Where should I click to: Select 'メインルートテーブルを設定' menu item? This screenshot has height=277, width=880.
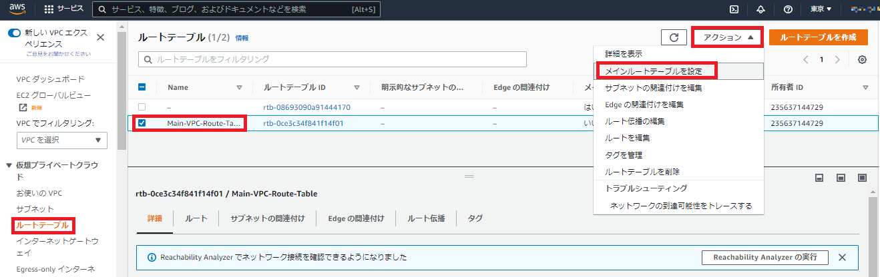pyautogui.click(x=654, y=71)
